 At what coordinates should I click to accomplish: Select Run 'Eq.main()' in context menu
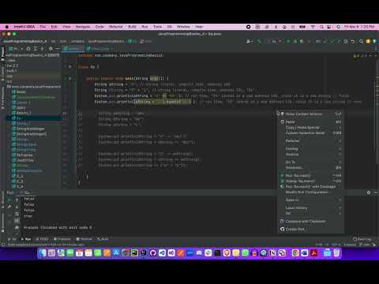[310, 175]
